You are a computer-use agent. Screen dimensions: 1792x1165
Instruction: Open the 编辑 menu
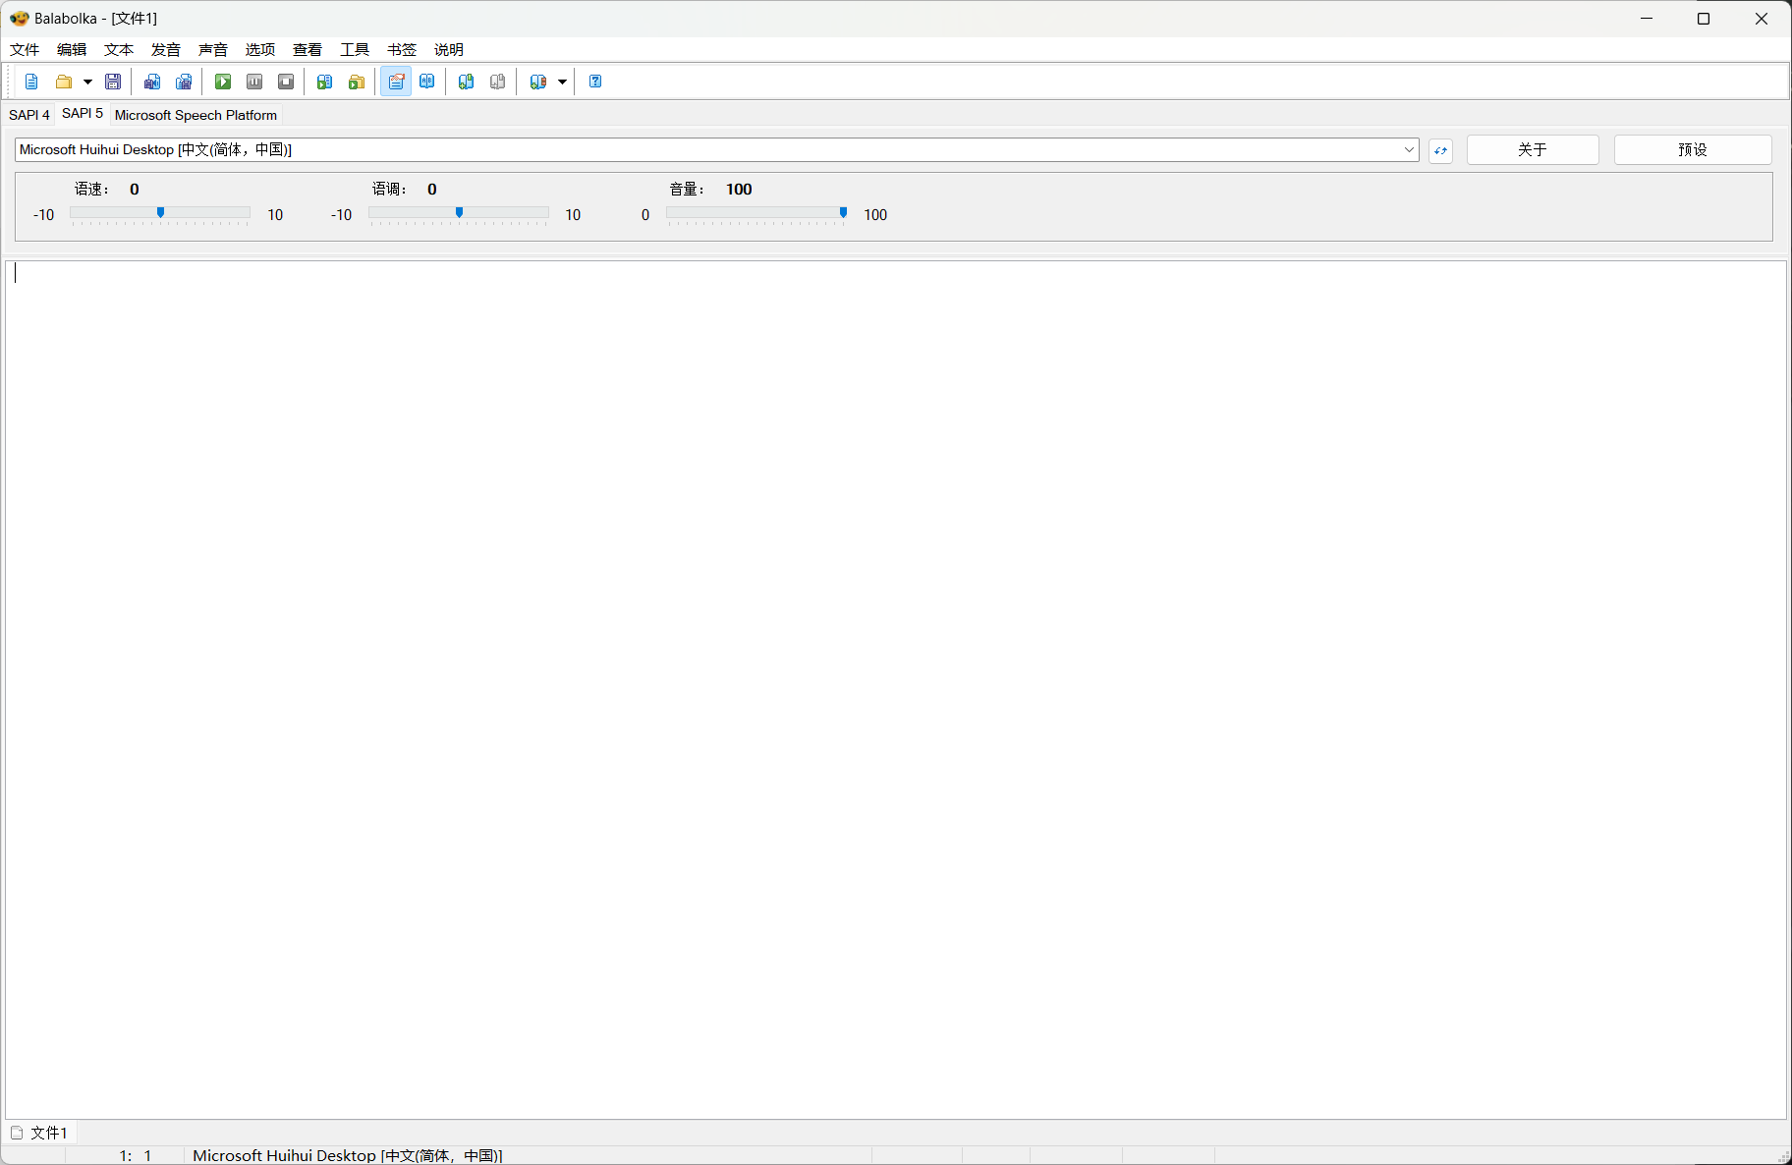(x=72, y=49)
